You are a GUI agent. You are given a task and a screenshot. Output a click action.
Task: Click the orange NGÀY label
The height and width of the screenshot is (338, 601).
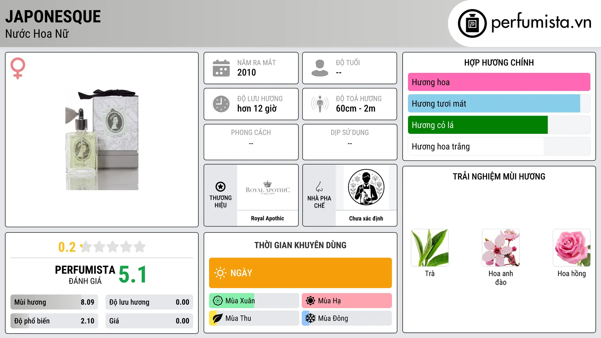(x=241, y=273)
